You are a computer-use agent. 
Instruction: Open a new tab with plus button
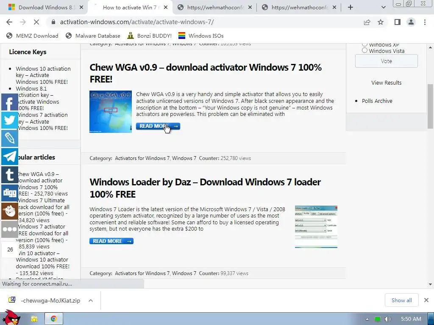click(x=351, y=8)
